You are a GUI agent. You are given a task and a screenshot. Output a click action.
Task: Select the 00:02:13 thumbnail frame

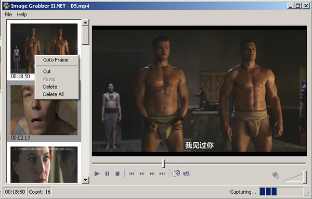tap(44, 111)
